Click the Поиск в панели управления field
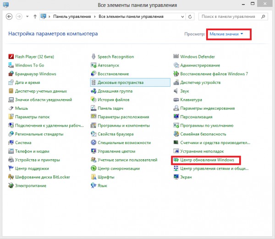Viewport: 275px width, 239px height. tap(233, 17)
